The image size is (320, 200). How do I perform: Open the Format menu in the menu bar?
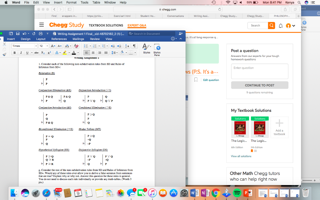click(72, 2)
